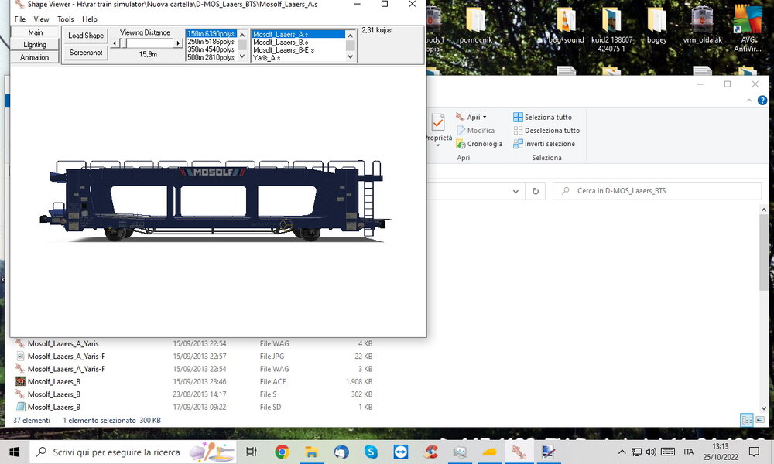Open the bog sound desktop folder
Viewport: 774px width, 464px height.
(567, 26)
